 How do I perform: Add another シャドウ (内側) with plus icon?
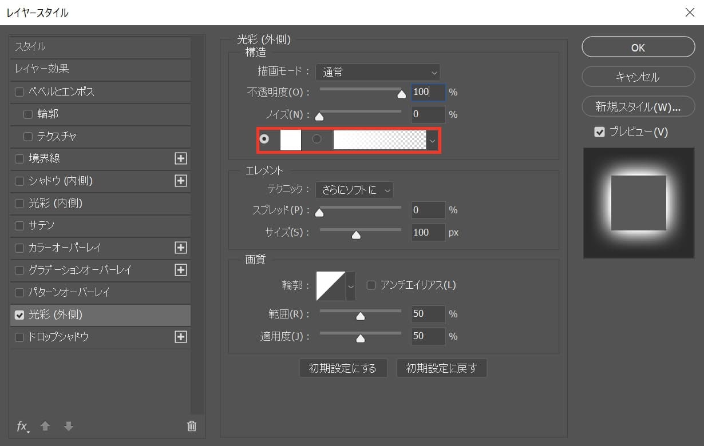(181, 181)
